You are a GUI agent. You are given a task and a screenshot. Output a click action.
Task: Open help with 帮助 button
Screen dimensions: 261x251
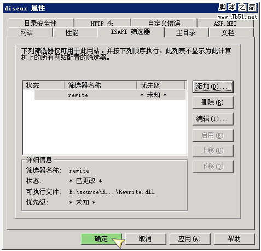coord(234,239)
